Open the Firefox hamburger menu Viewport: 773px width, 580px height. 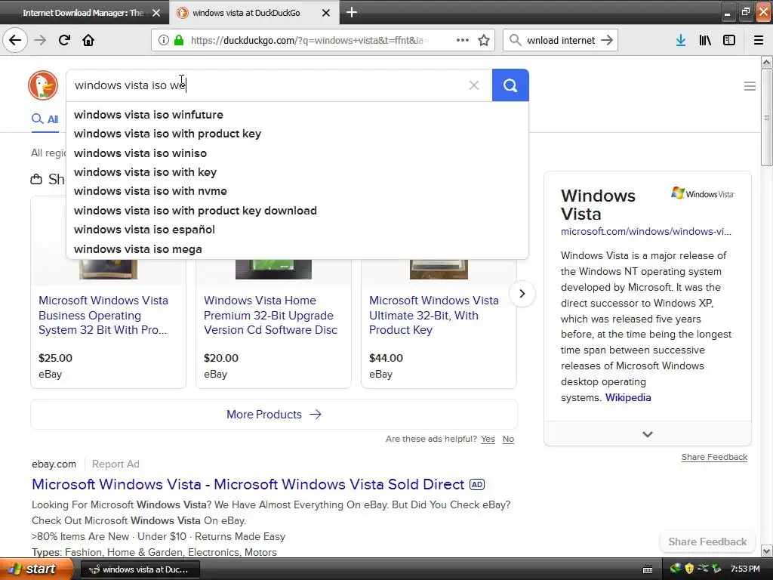point(758,40)
